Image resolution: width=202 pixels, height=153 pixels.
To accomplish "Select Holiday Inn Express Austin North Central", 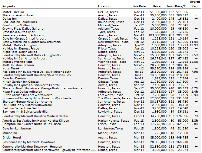I will pyautogui.click(x=31, y=85).
